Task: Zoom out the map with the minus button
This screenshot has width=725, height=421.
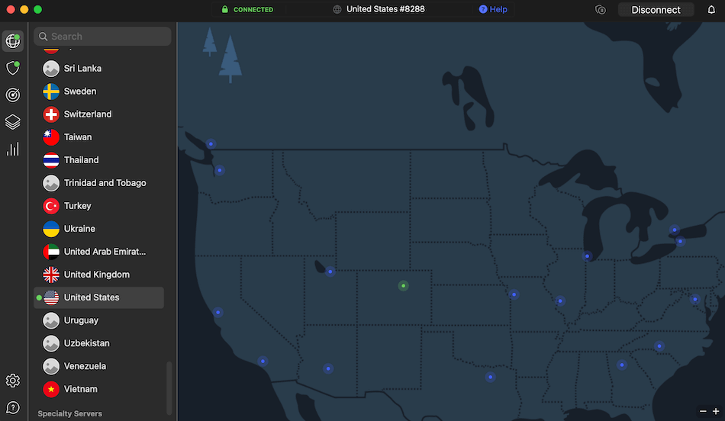Action: [x=703, y=411]
